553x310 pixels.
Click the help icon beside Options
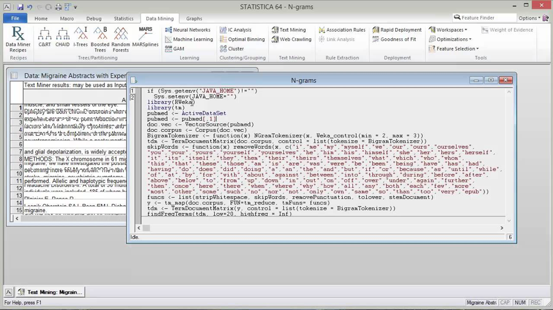click(x=546, y=17)
